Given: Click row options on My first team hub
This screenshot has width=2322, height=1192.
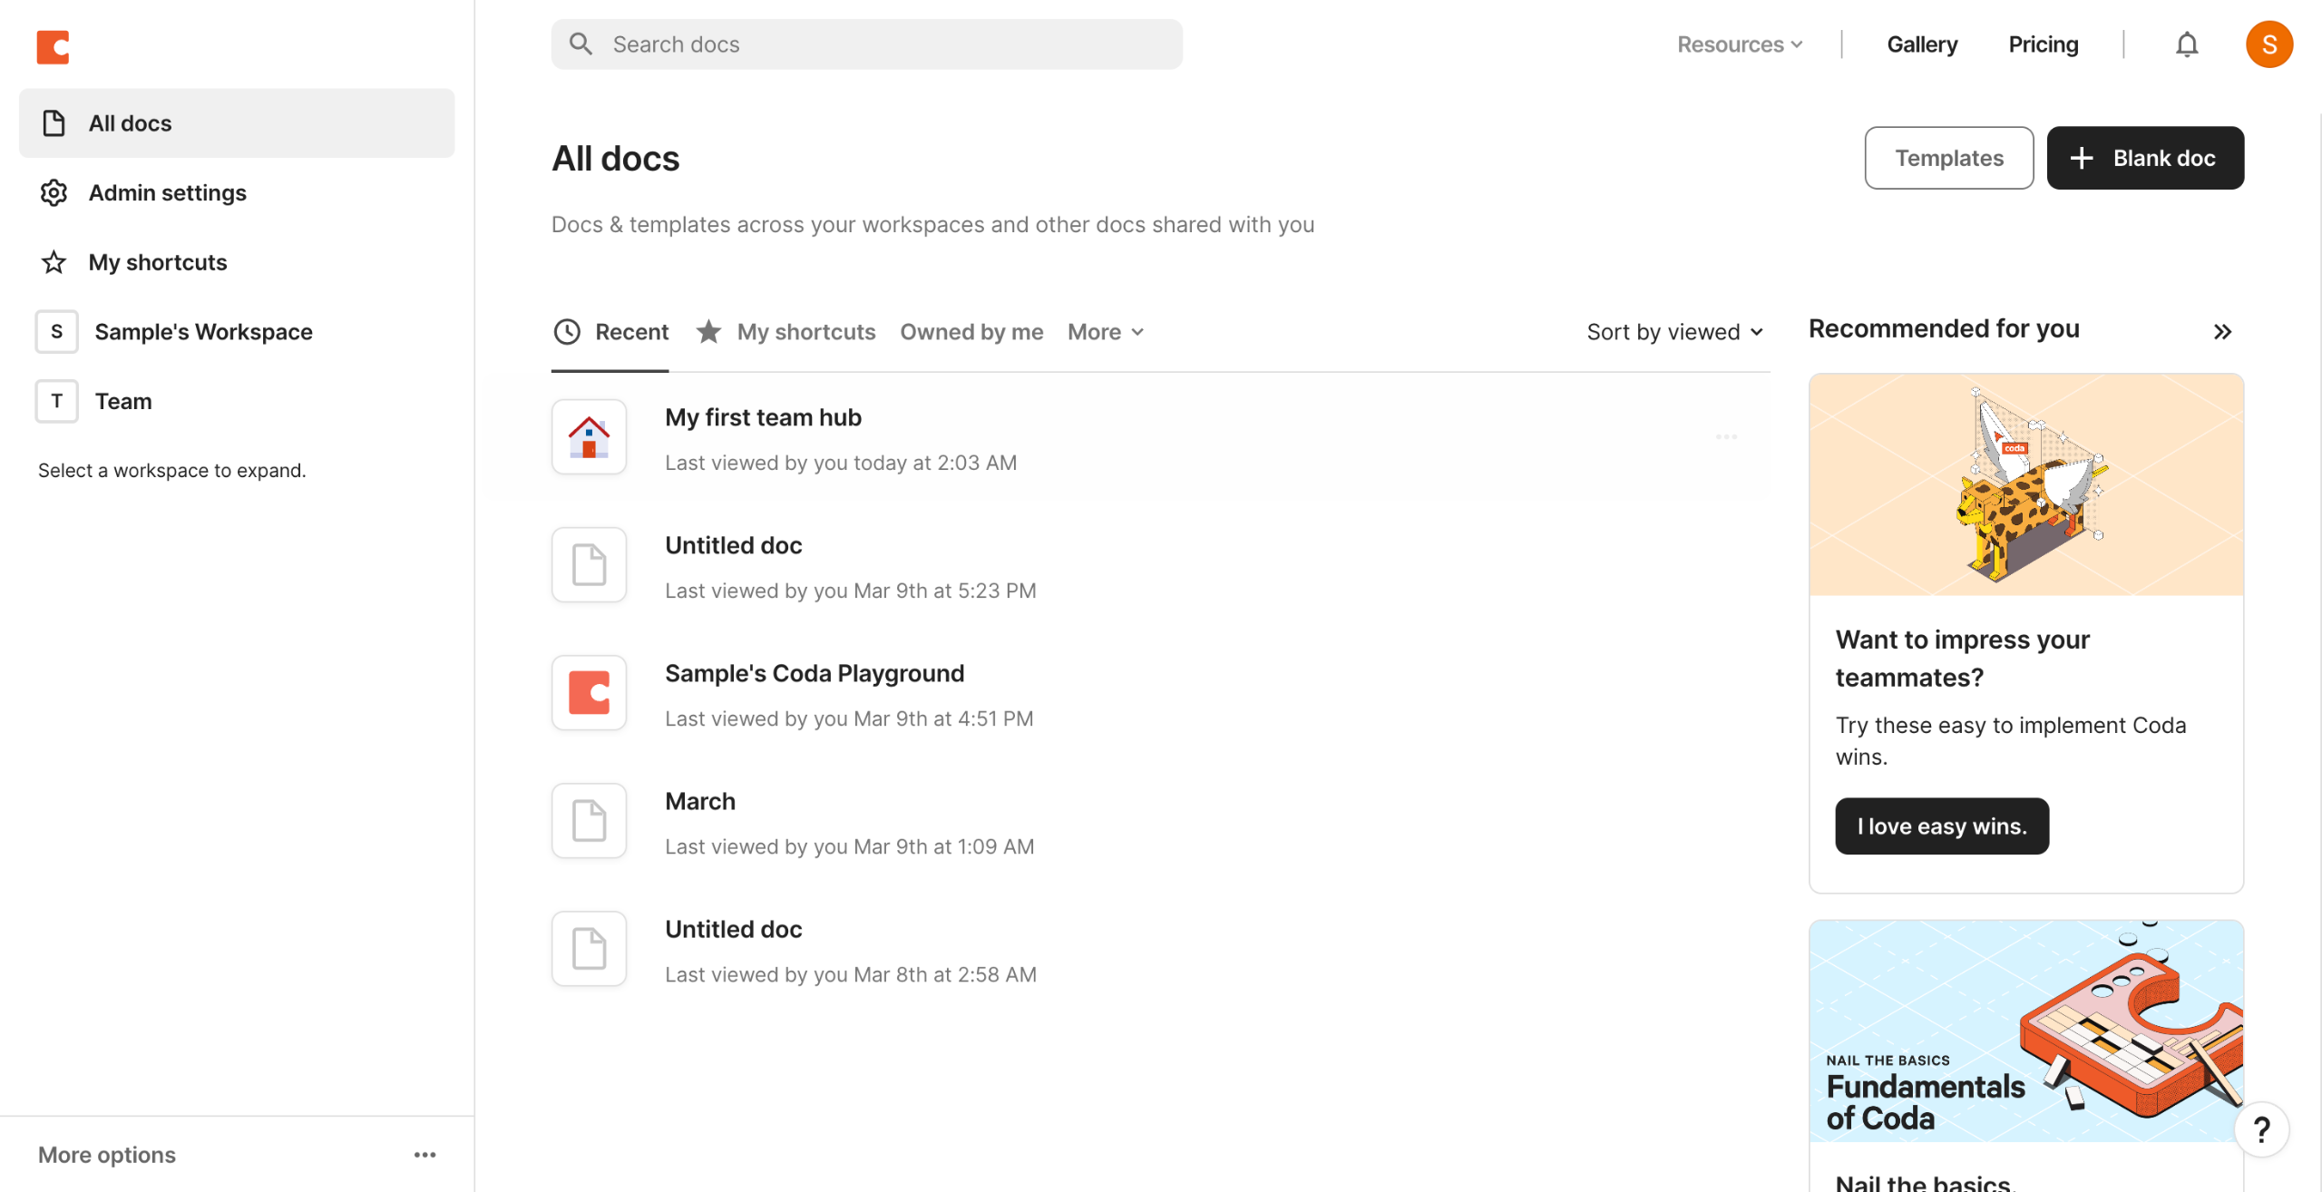Looking at the screenshot, I should [1726, 437].
